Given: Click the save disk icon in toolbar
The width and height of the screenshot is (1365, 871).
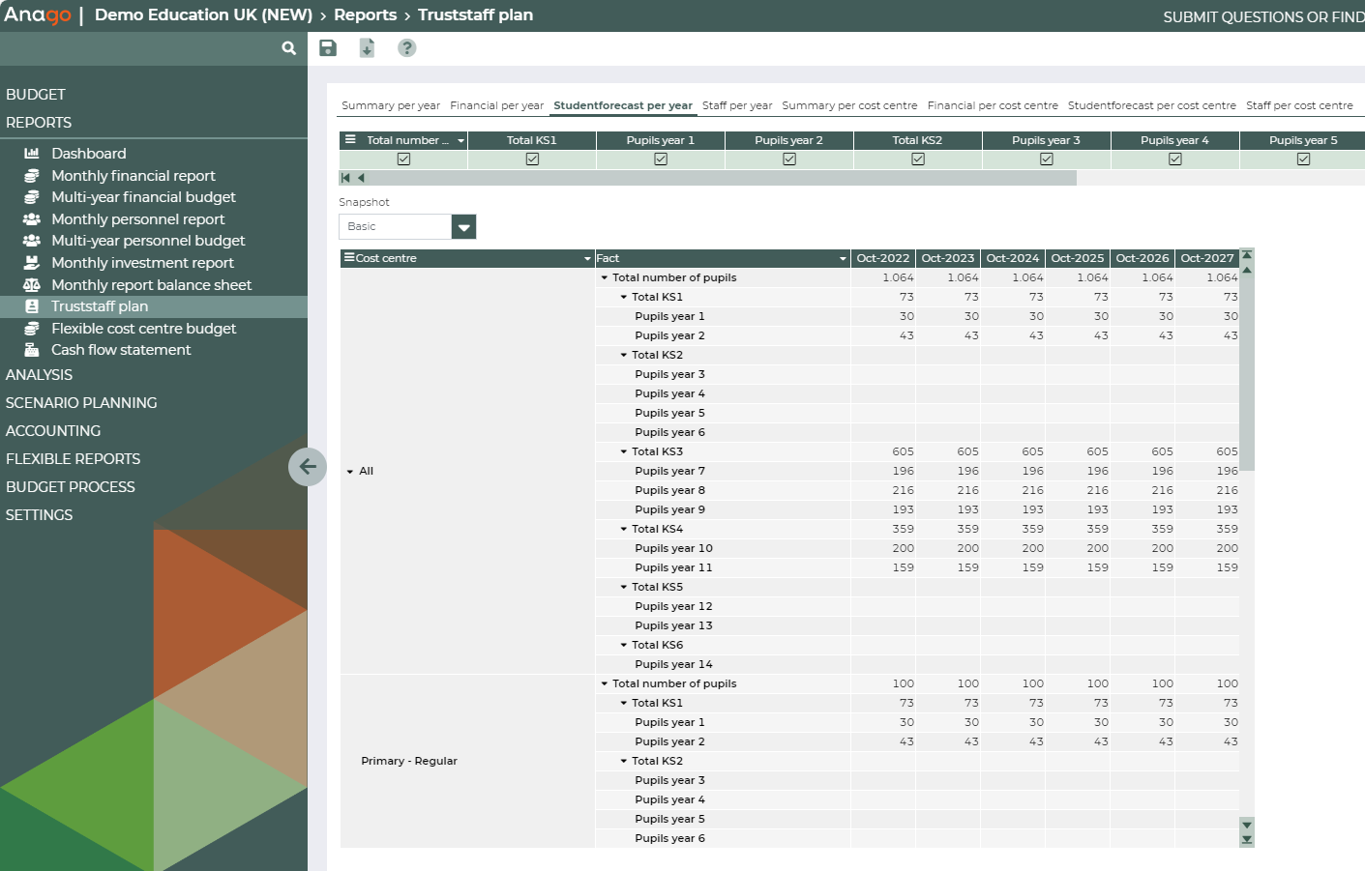Looking at the screenshot, I should (x=328, y=48).
